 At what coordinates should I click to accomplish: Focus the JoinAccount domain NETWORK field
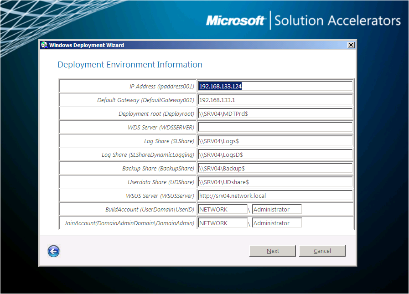[223, 223]
